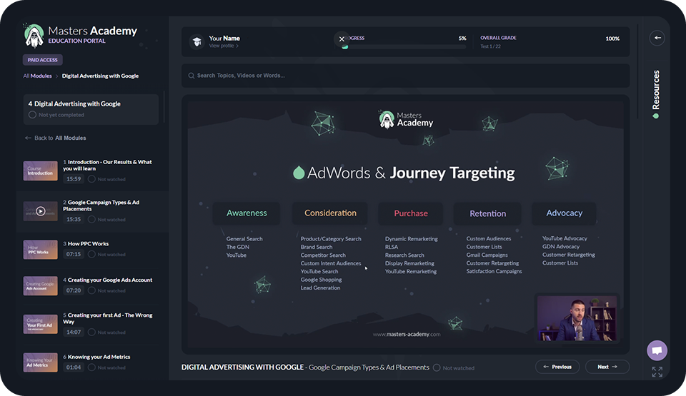Viewport: 686px width, 396px height.
Task: Click the PAID ACCESS badge
Action: click(x=42, y=60)
